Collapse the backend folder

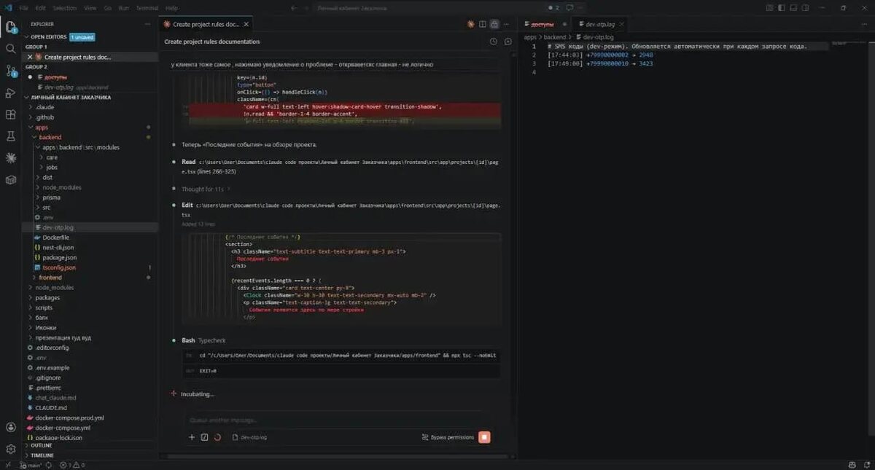(90, 137)
